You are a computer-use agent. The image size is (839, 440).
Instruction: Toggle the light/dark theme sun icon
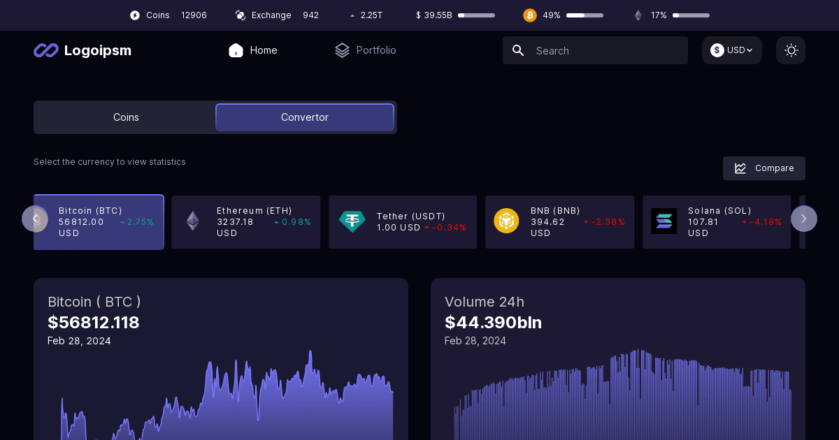pos(791,50)
